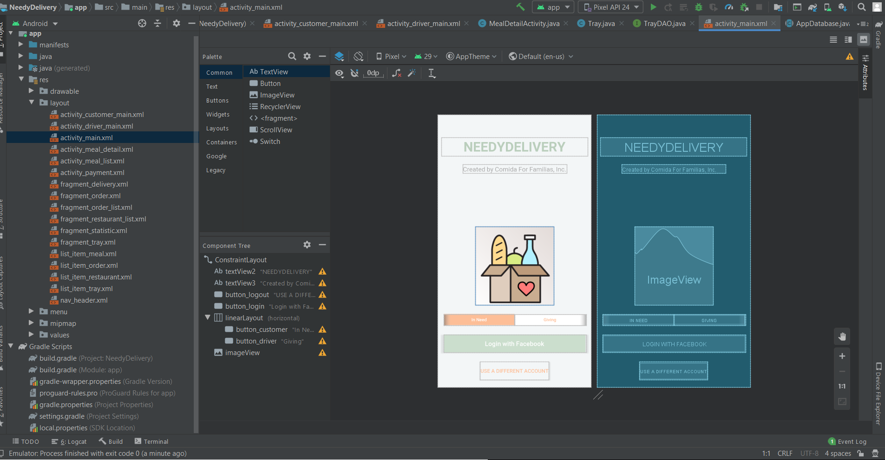Open the Guidelines tool in design toolbar
This screenshot has height=460, width=885.
(432, 73)
